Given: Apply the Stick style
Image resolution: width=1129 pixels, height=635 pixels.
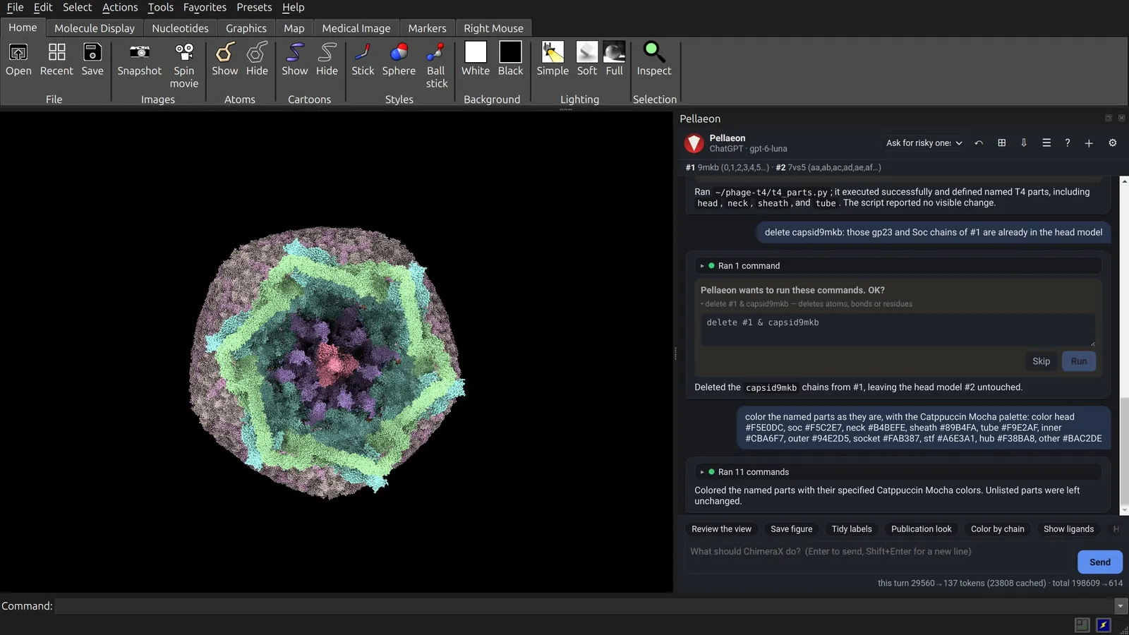Looking at the screenshot, I should click(363, 59).
